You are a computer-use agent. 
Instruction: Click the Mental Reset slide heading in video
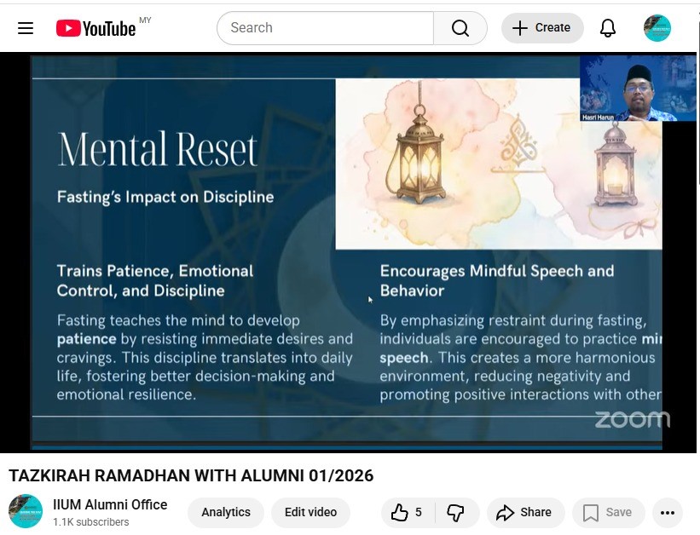coord(157,150)
